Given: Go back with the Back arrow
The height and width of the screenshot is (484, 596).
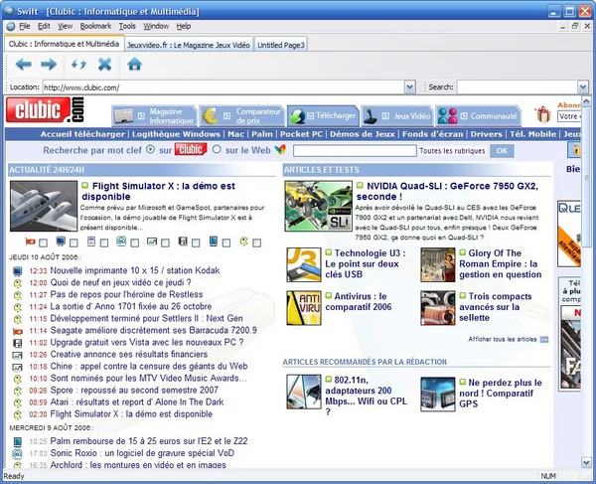Looking at the screenshot, I should (24, 65).
